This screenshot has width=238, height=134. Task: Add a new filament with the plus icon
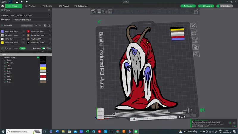[36, 26]
